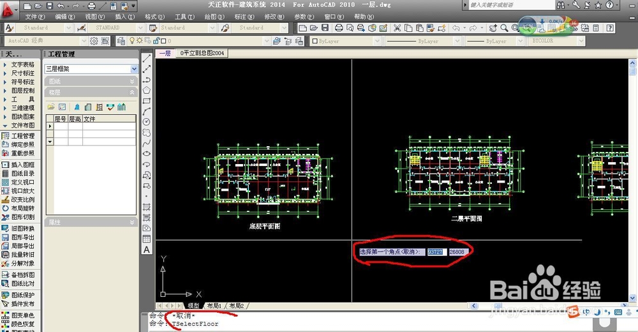
Task: Switch to the 布局1 layout tab
Action: [214, 306]
